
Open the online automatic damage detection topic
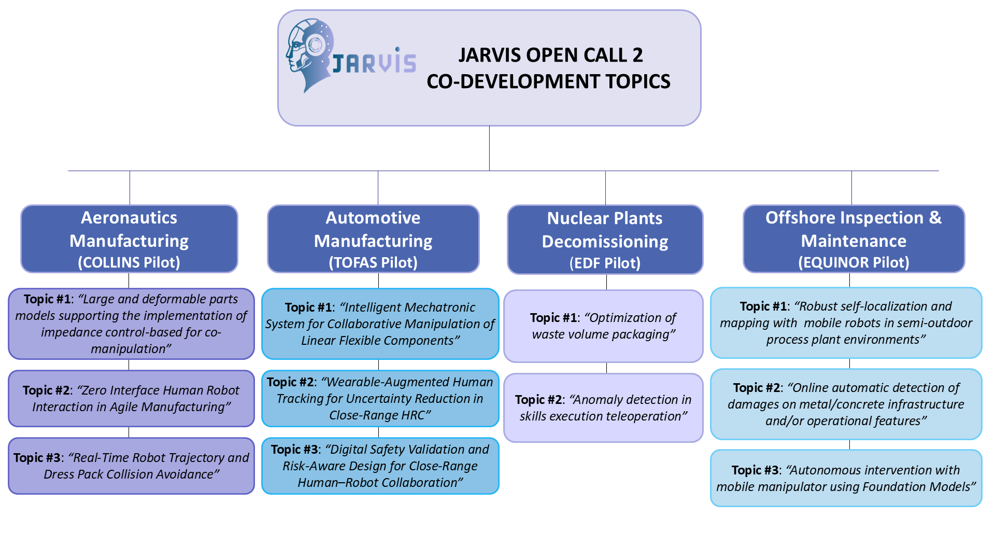tap(846, 404)
